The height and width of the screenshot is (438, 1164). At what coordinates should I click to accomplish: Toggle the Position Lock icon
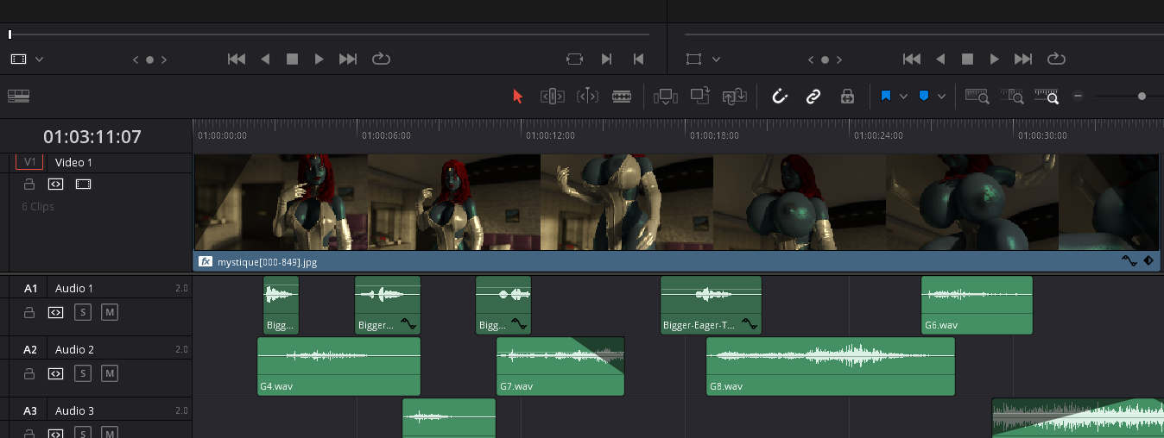tap(847, 97)
